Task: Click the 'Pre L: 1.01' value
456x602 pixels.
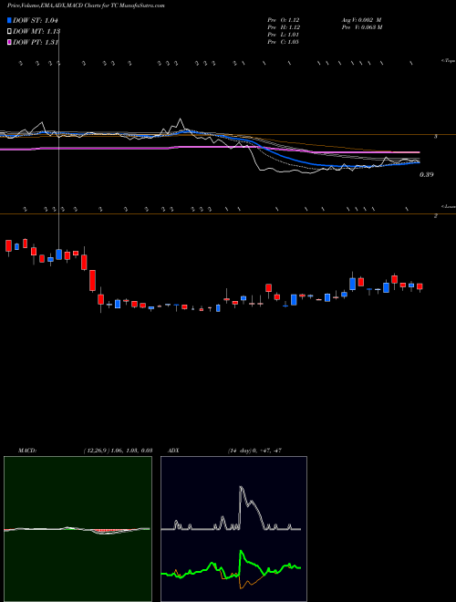Action: click(x=284, y=35)
